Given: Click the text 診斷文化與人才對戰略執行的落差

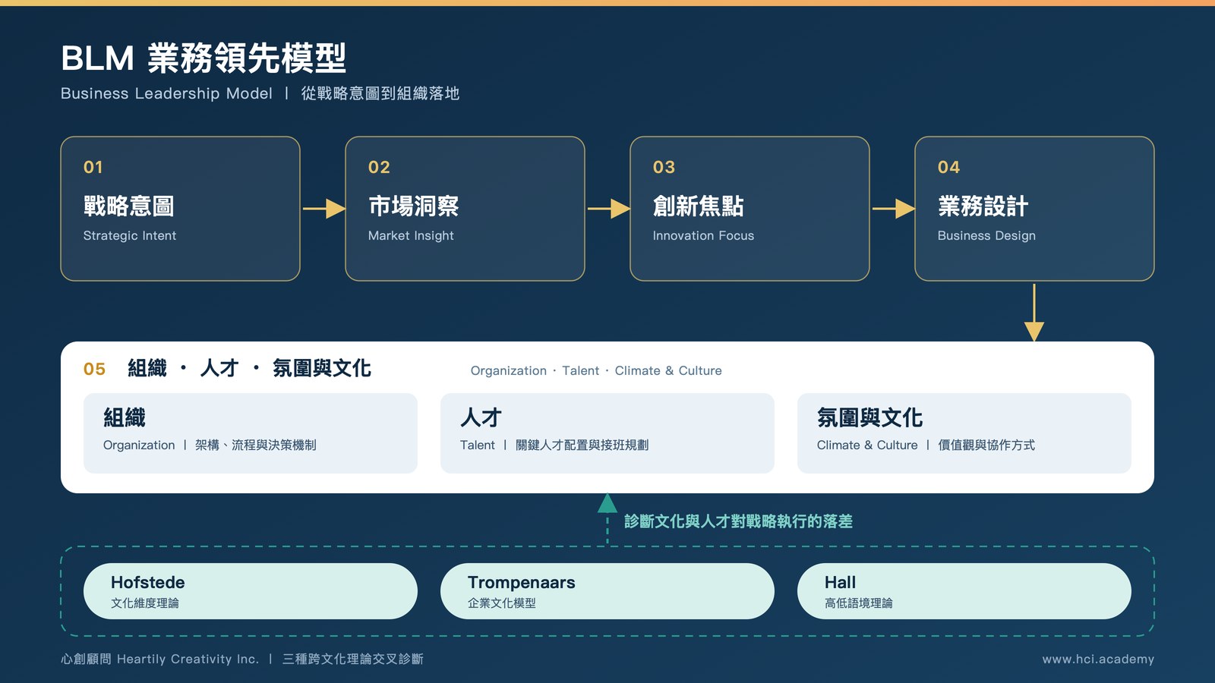Looking at the screenshot, I should [738, 521].
